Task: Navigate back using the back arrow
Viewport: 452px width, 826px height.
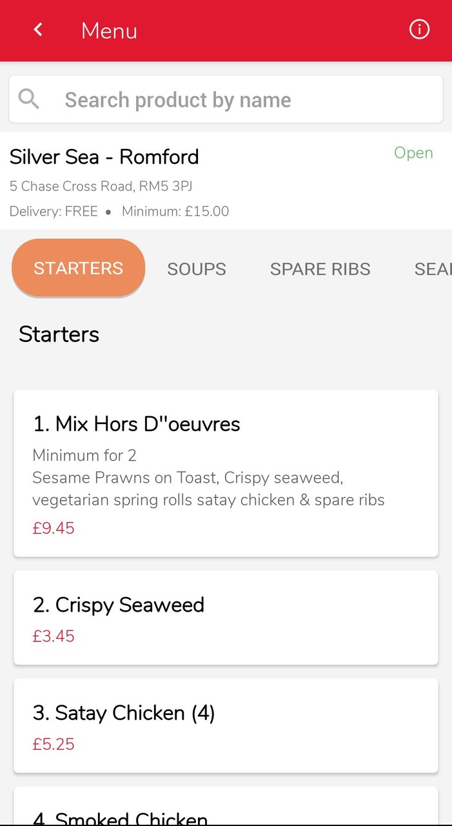Action: coord(37,29)
